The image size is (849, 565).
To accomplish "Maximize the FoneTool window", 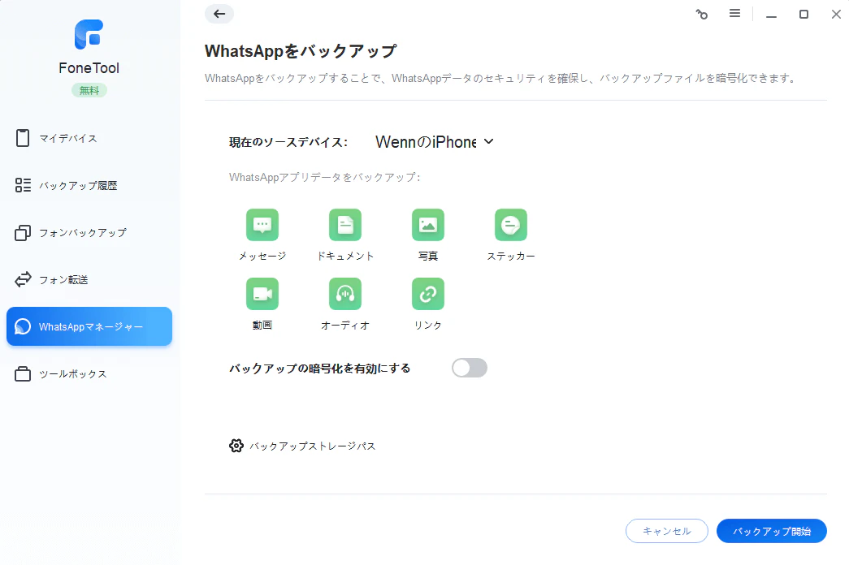I will 804,15.
